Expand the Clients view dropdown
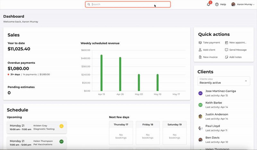The height and width of the screenshot is (150, 257). pos(223,81)
